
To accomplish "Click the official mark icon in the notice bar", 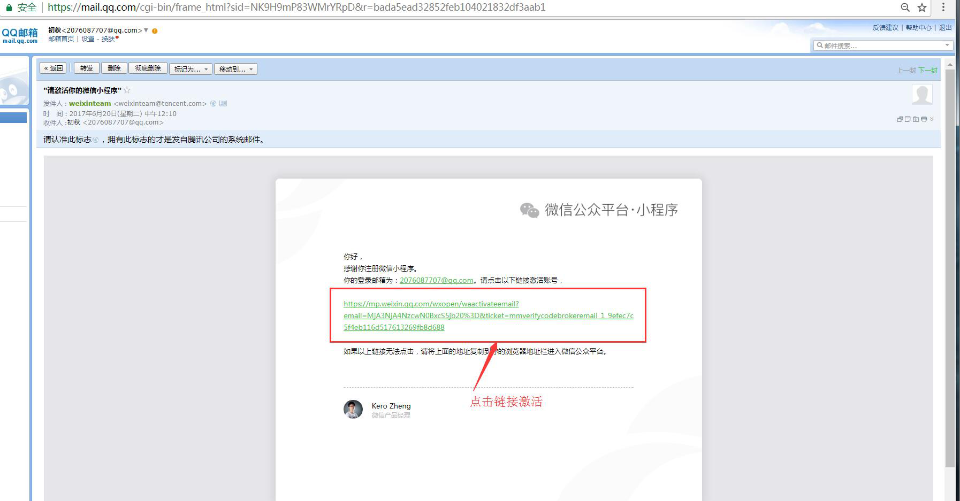I will (95, 140).
